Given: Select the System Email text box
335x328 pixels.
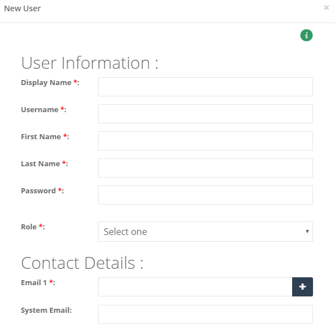Looking at the screenshot, I should [x=205, y=314].
